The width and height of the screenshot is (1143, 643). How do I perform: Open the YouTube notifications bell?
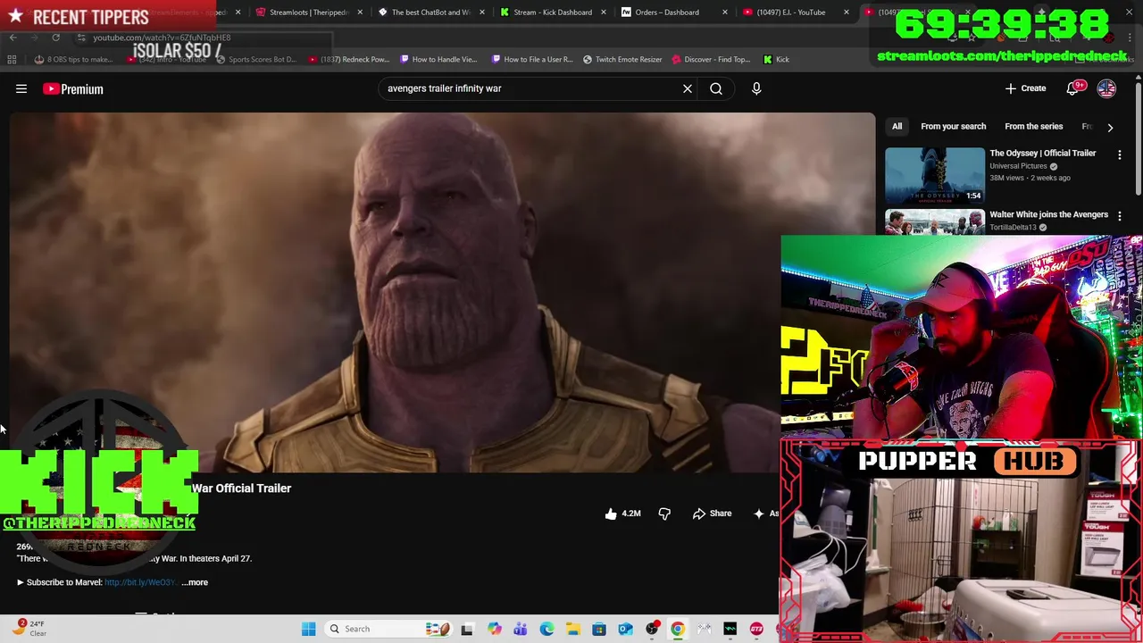click(x=1073, y=88)
